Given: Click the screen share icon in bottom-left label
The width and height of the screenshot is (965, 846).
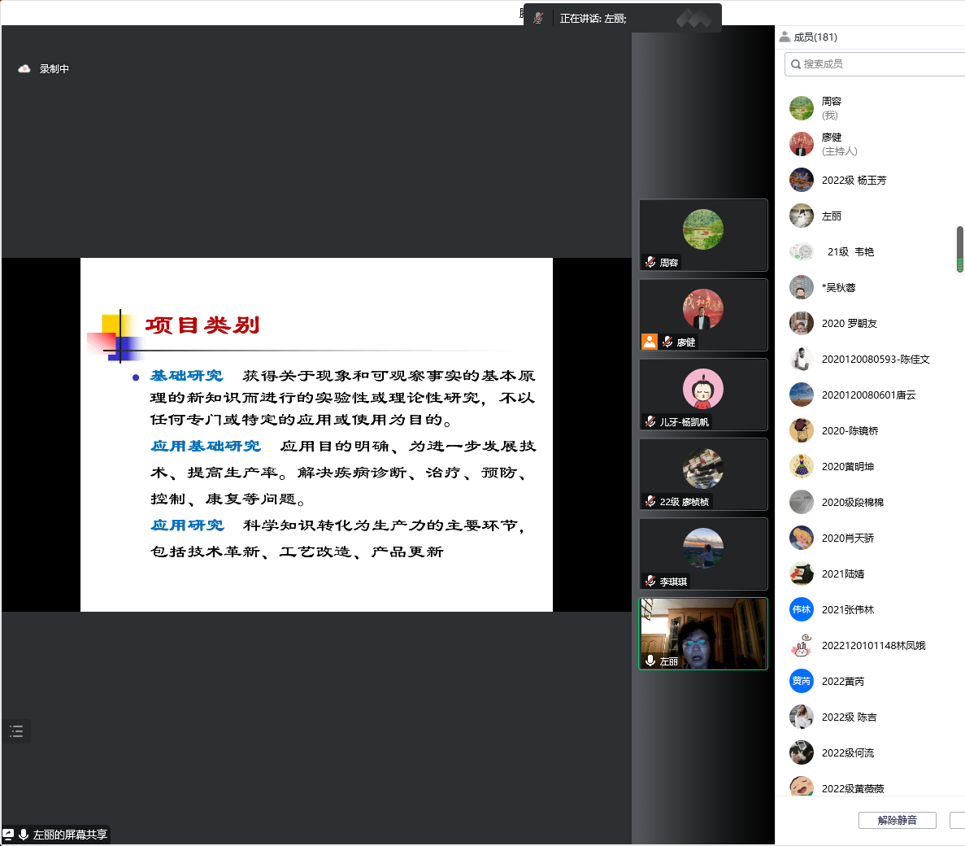Looking at the screenshot, I should tap(8, 835).
